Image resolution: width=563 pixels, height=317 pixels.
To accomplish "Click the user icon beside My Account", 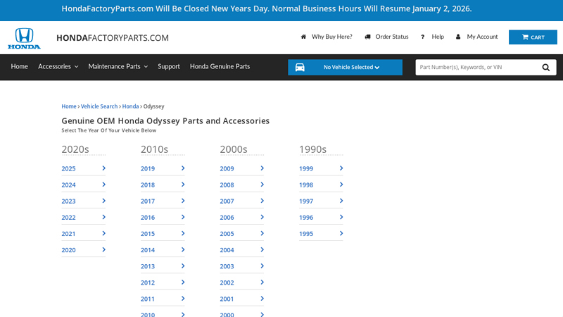I will pos(458,37).
